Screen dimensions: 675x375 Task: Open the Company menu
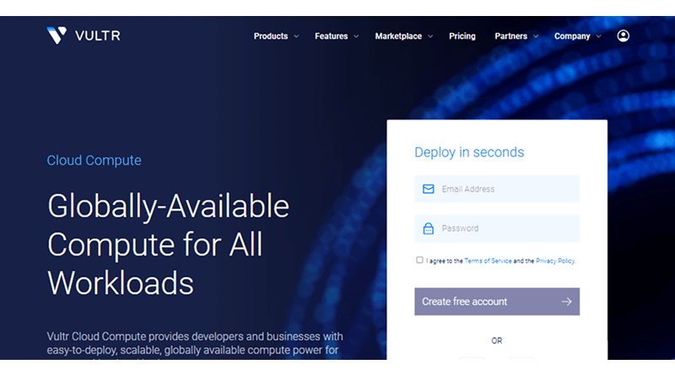572,36
